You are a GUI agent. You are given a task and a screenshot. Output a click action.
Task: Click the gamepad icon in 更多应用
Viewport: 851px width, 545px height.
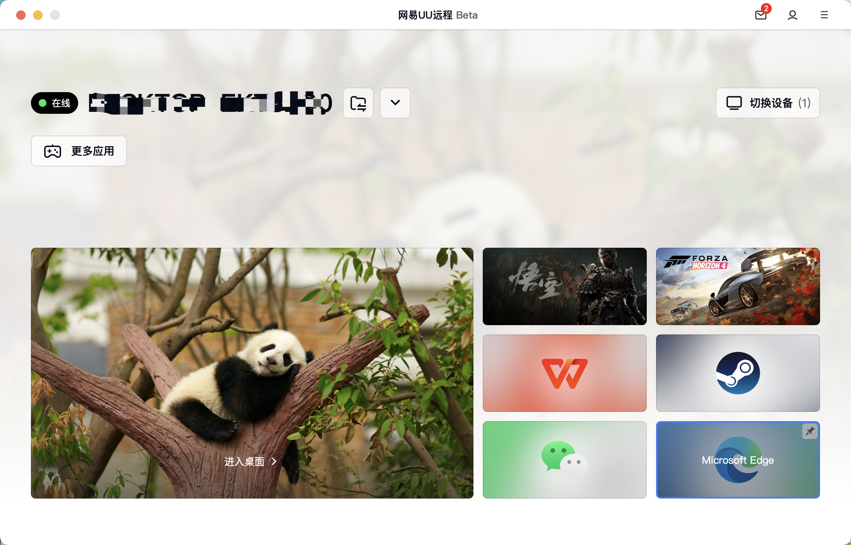coord(53,151)
